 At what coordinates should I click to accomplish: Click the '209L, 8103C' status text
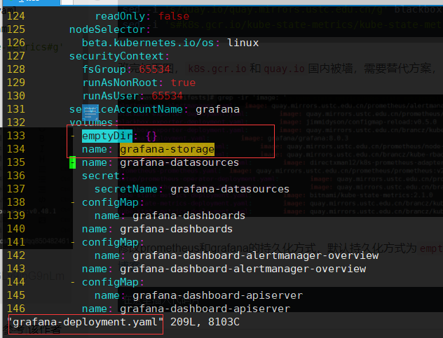click(x=205, y=322)
